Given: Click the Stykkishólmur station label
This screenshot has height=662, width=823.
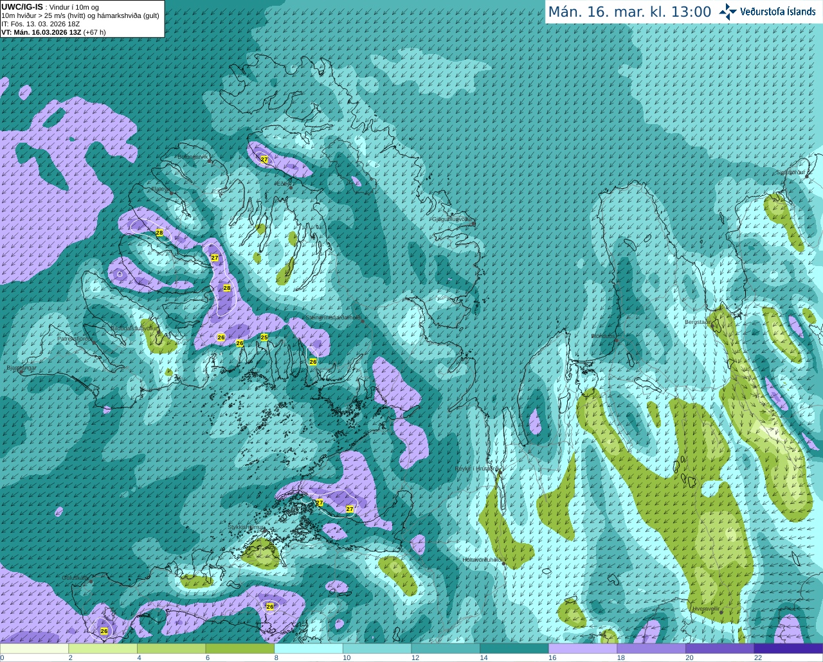Looking at the screenshot, I should click(246, 527).
